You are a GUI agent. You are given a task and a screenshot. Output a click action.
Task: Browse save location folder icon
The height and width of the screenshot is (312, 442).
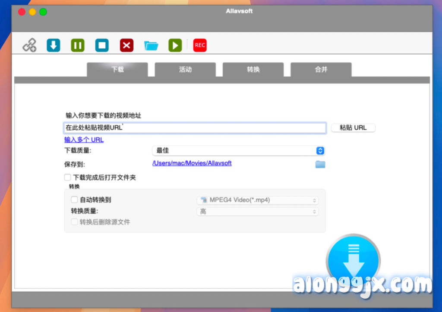pyautogui.click(x=320, y=164)
